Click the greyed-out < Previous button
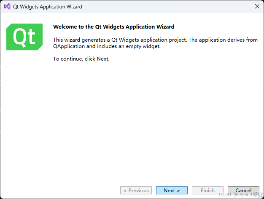Image resolution: width=264 pixels, height=199 pixels. coord(136,190)
